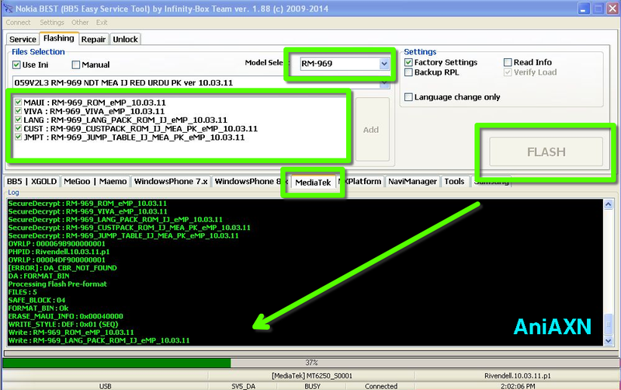Open the Tools tab
The image size is (621, 390).
coord(454,182)
